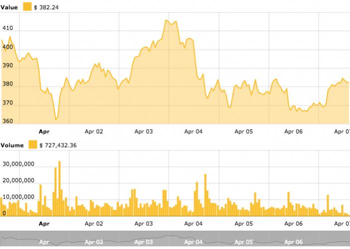Select Apr 05 label on Value chart axis

click(x=243, y=132)
